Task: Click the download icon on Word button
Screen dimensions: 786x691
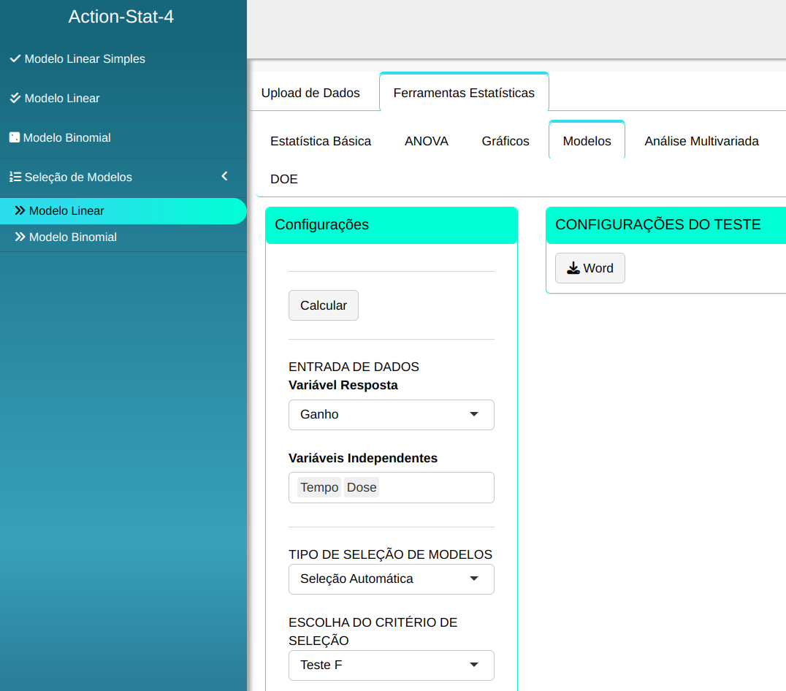Action: (x=573, y=268)
